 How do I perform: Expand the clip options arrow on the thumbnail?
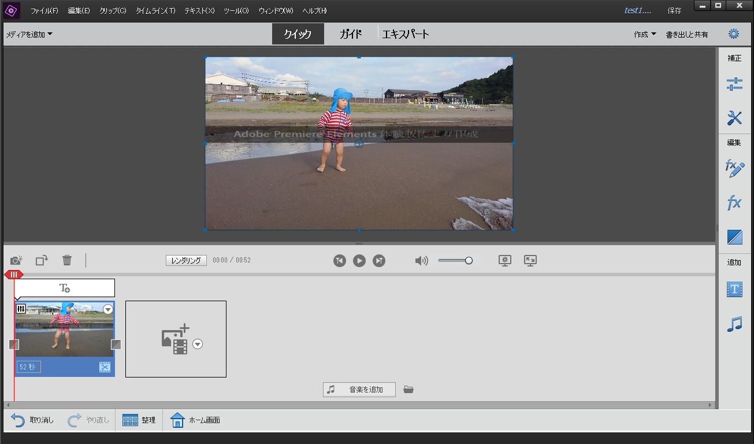[x=107, y=309]
